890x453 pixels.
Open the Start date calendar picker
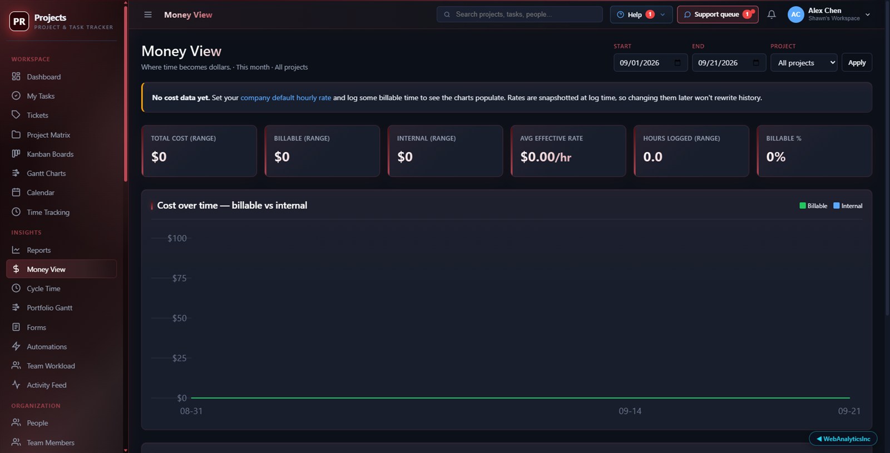click(x=678, y=63)
